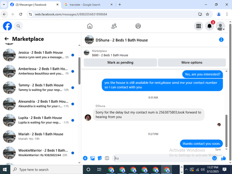Go to the Home feed icon
The image size is (232, 174).
click(90, 26)
